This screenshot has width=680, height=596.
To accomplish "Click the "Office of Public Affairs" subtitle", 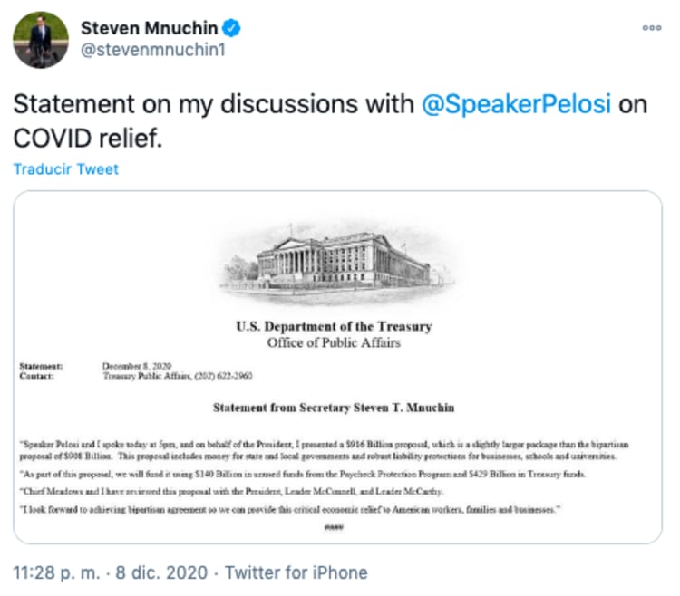I will coord(335,343).
